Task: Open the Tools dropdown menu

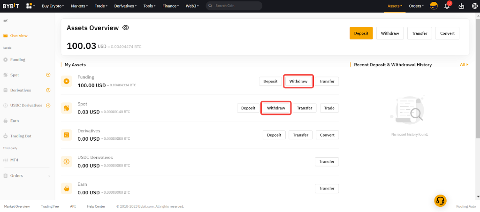Action: (x=150, y=6)
